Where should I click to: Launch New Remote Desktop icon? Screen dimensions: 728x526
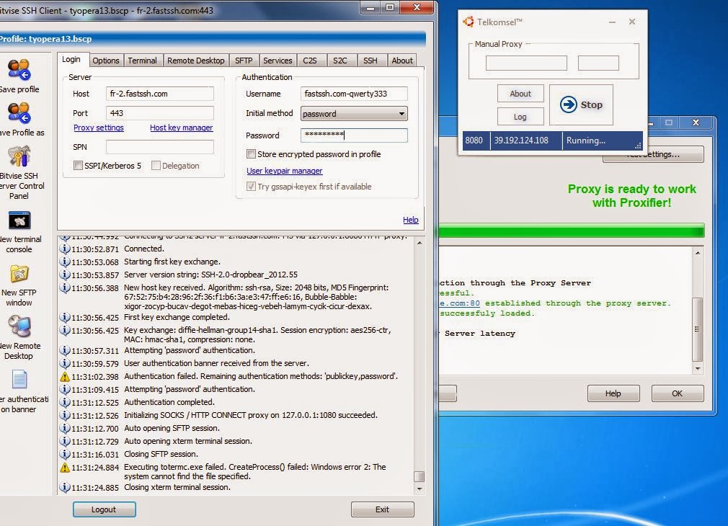[x=19, y=326]
